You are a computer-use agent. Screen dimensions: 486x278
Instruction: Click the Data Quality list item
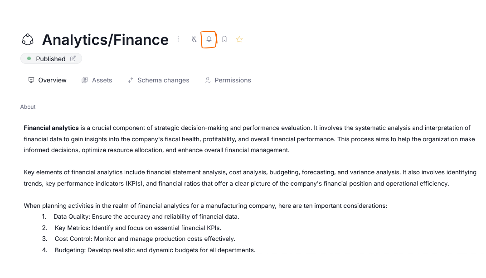tap(146, 216)
